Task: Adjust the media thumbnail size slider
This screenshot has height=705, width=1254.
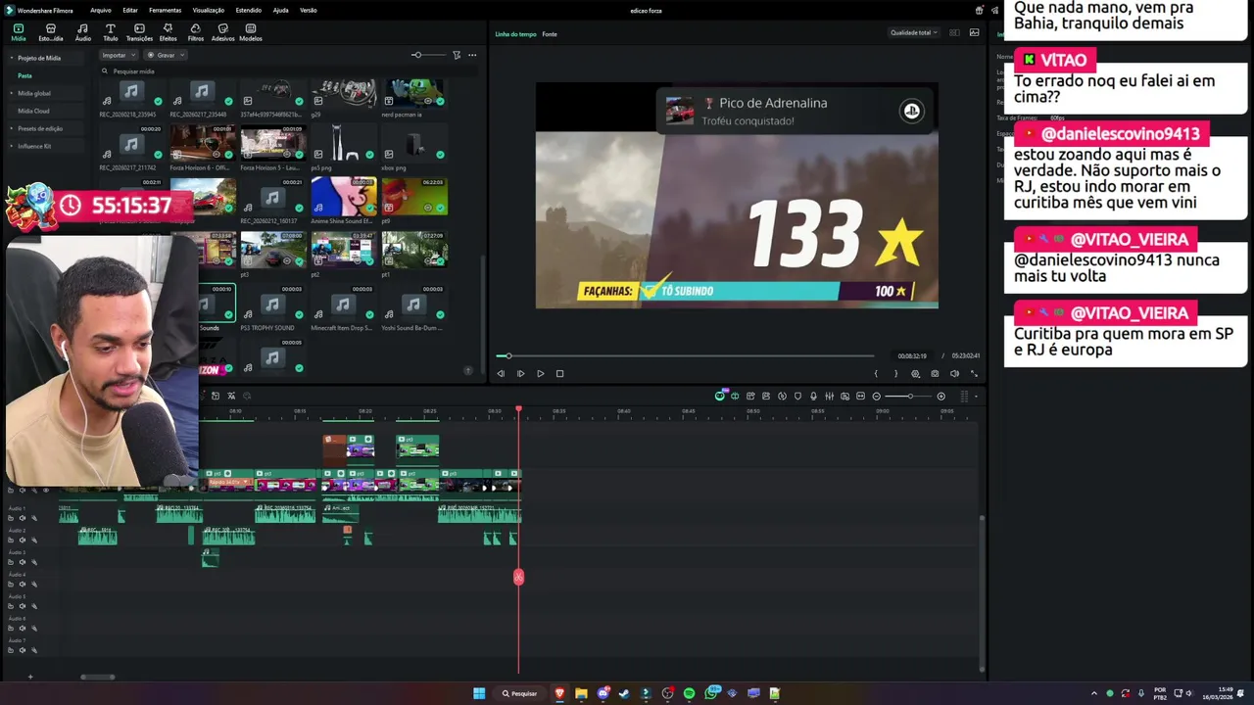Action: tap(427, 55)
